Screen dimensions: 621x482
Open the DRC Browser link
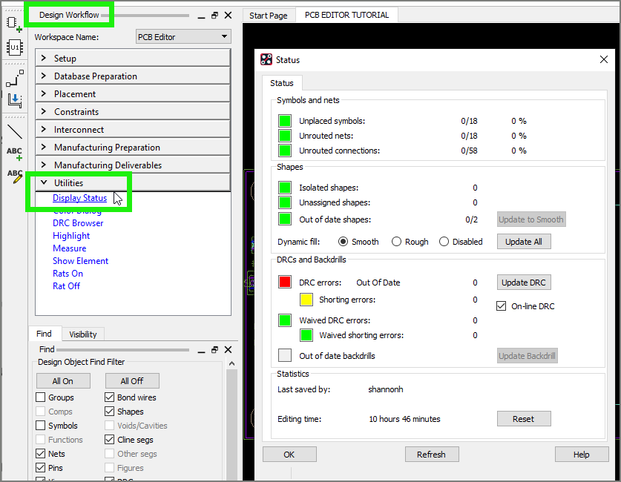(x=78, y=223)
